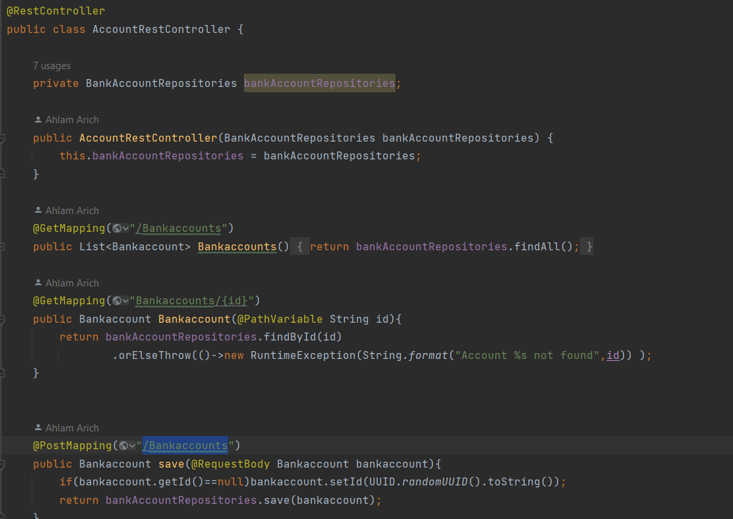The height and width of the screenshot is (519, 733).
Task: Click the italic format method after String.
Action: pos(428,356)
